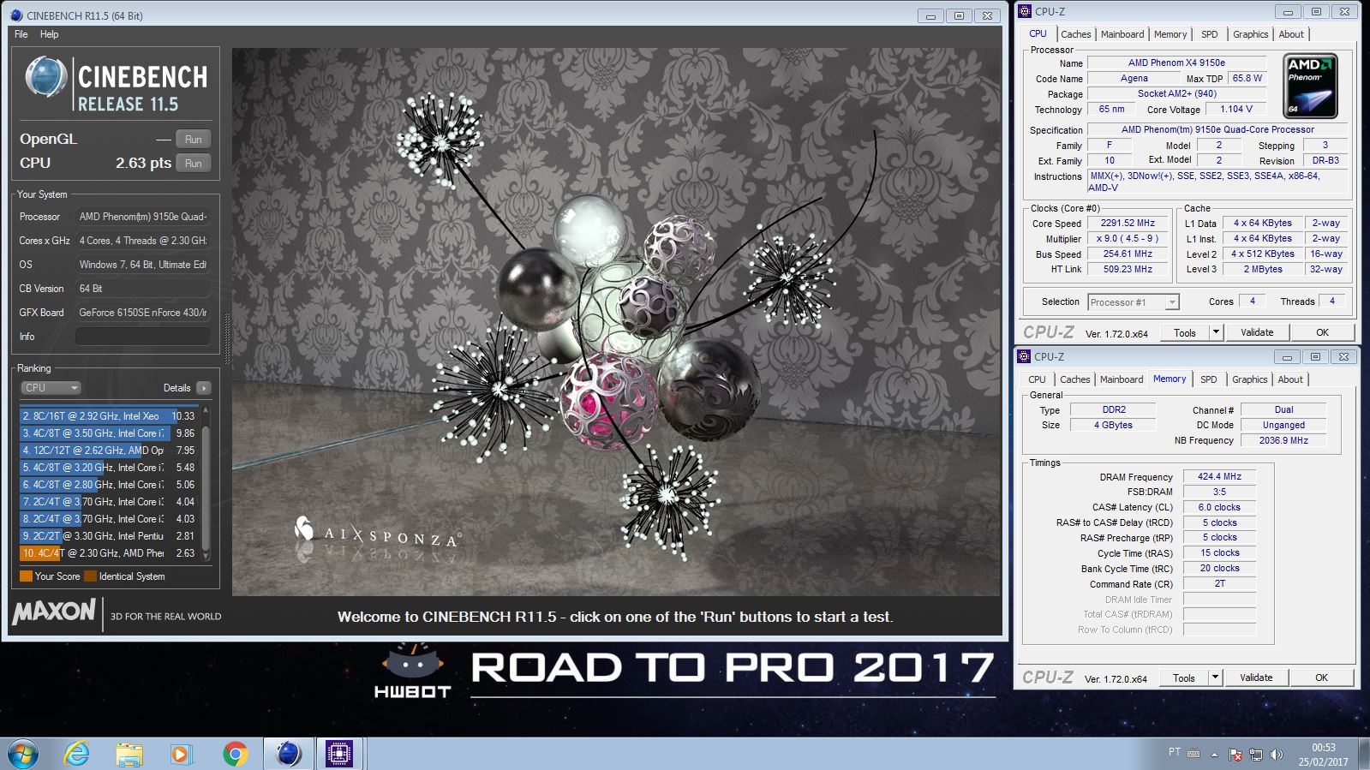Click the NB Frequency 2036.9 MHz value
The width and height of the screenshot is (1370, 770).
[x=1283, y=440]
